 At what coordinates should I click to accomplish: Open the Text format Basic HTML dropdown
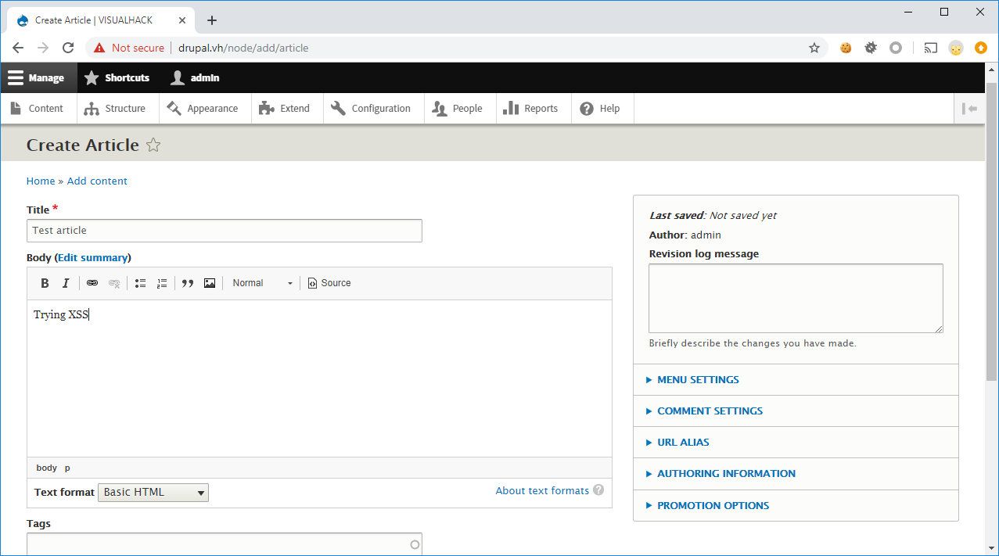tap(153, 492)
